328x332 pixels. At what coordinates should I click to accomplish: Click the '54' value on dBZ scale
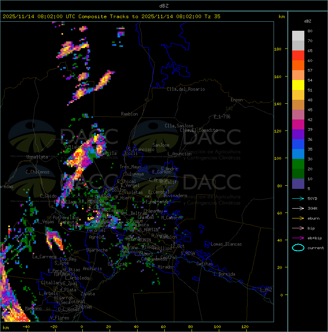point(310,80)
